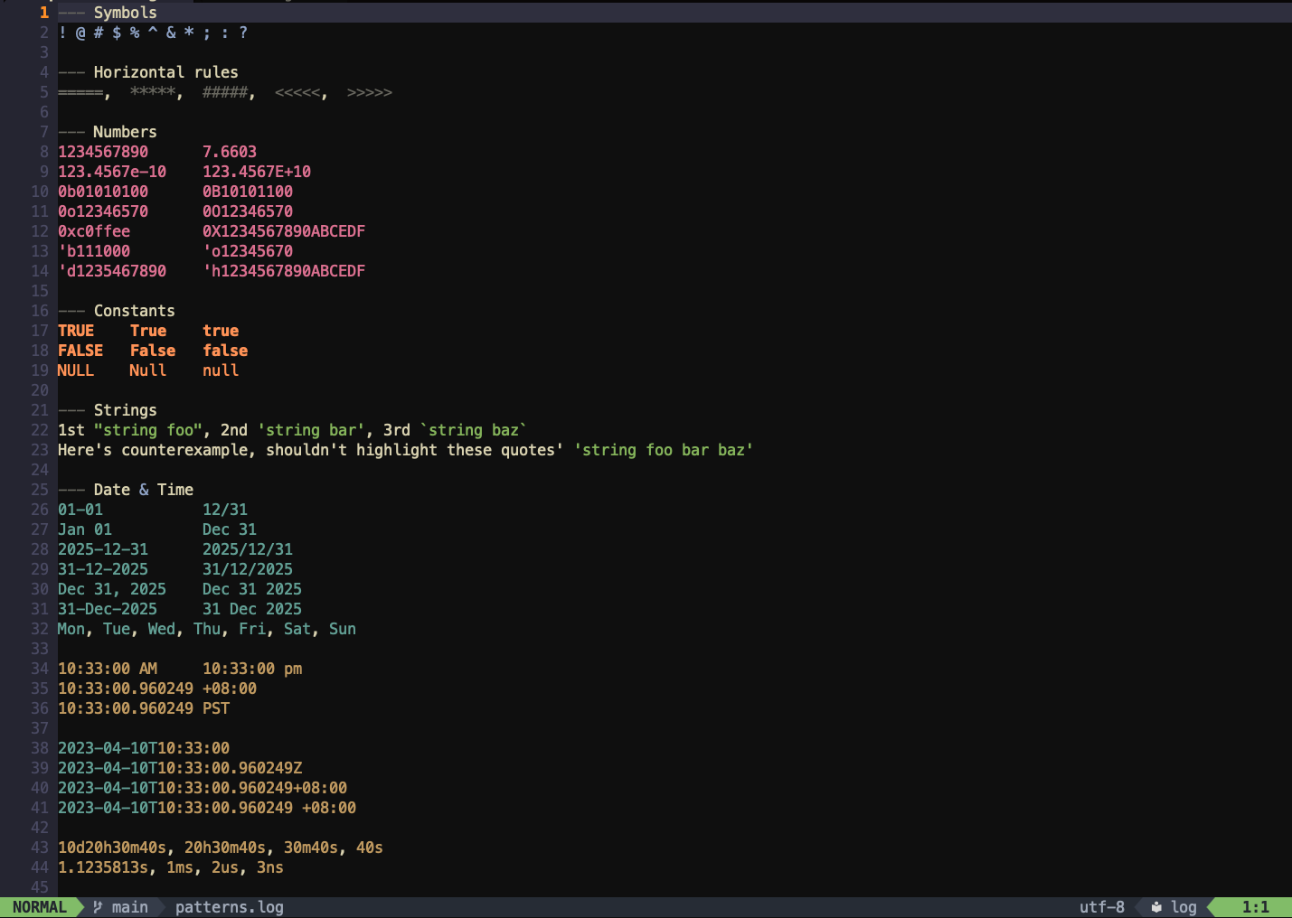
Task: Click the `string baz` backtick string
Action: (474, 430)
